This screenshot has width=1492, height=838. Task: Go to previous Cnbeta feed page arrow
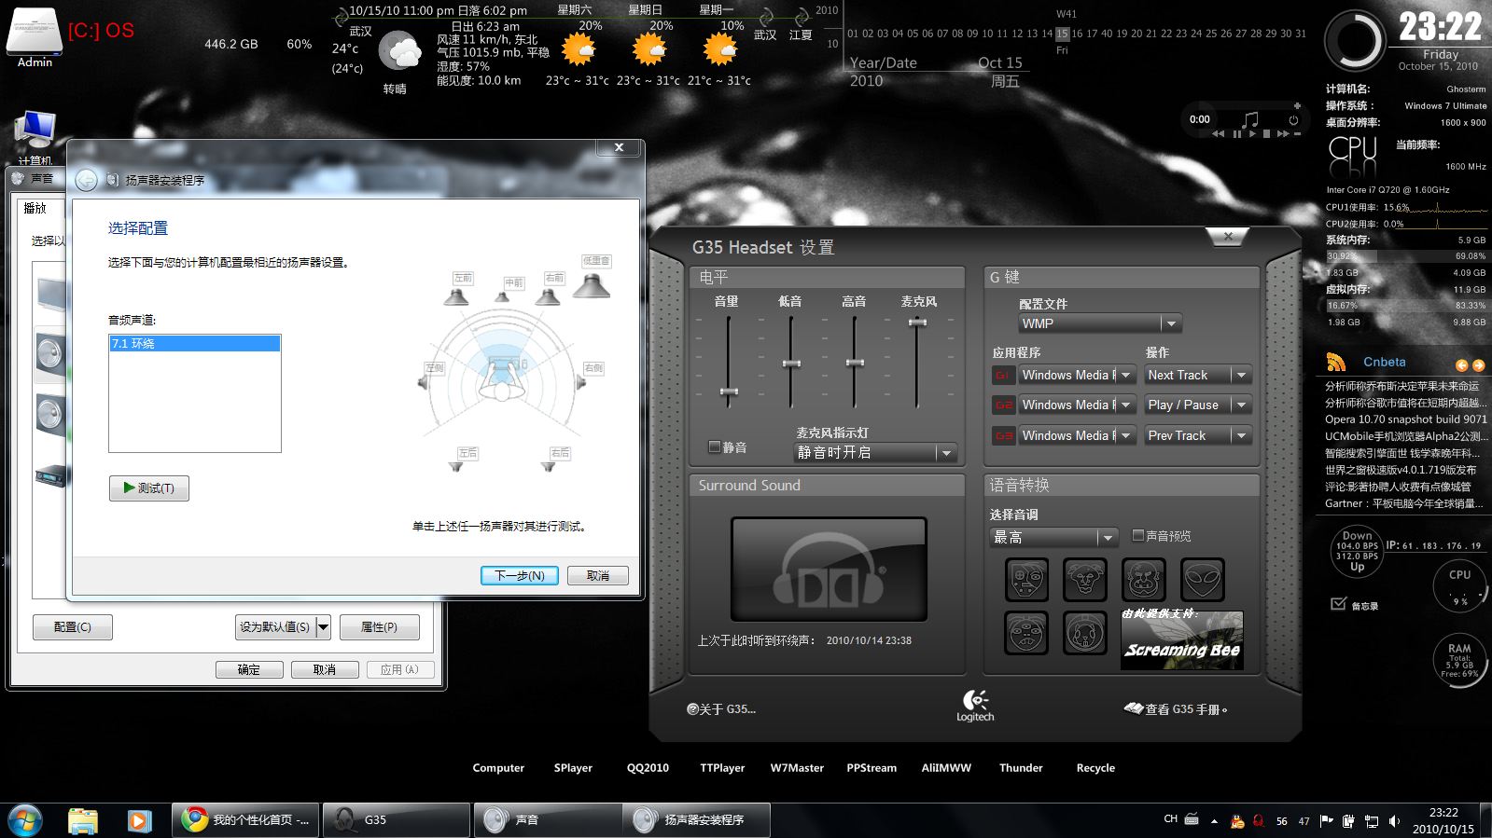[1461, 365]
